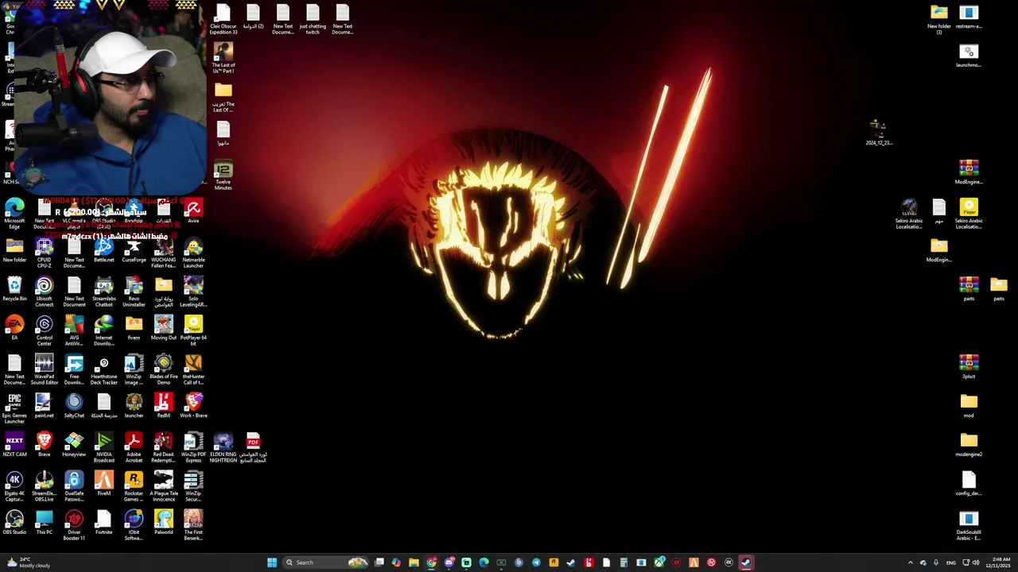This screenshot has height=572, width=1018.
Task: Select the ELDEN RING NIGHTREIGN icon
Action: pyautogui.click(x=223, y=448)
